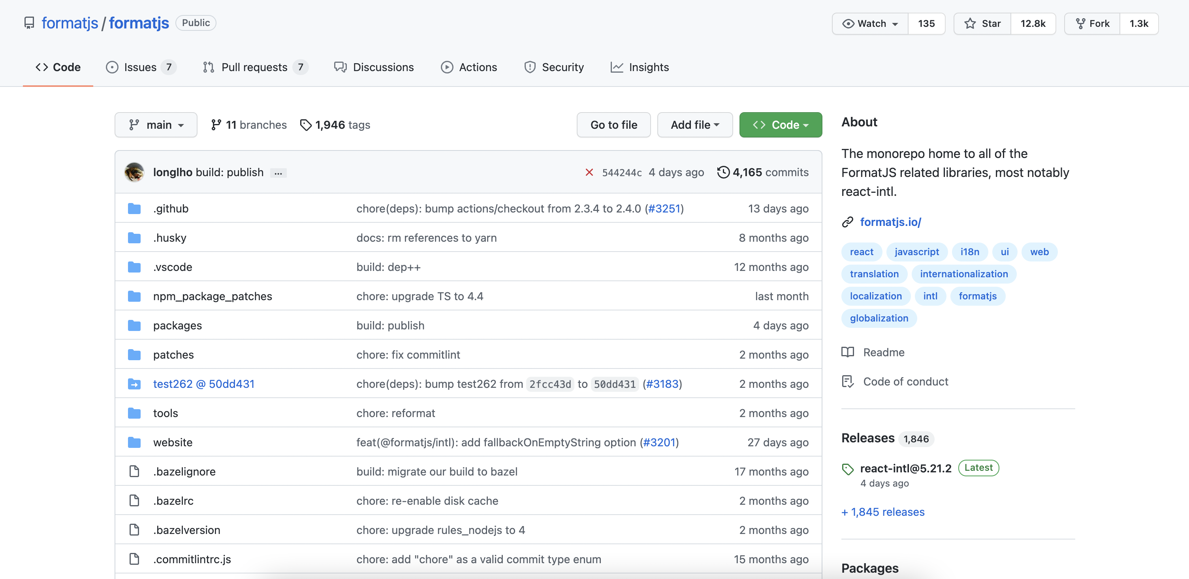Open the Add file dropdown
The image size is (1189, 579).
point(695,125)
